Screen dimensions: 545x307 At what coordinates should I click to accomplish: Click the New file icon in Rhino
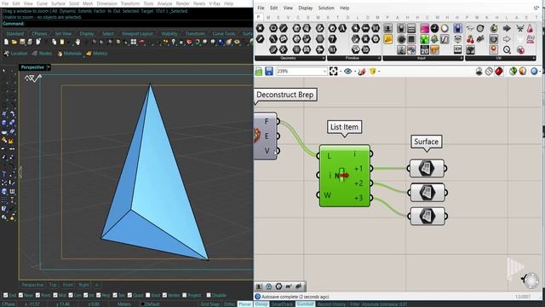click(6, 42)
